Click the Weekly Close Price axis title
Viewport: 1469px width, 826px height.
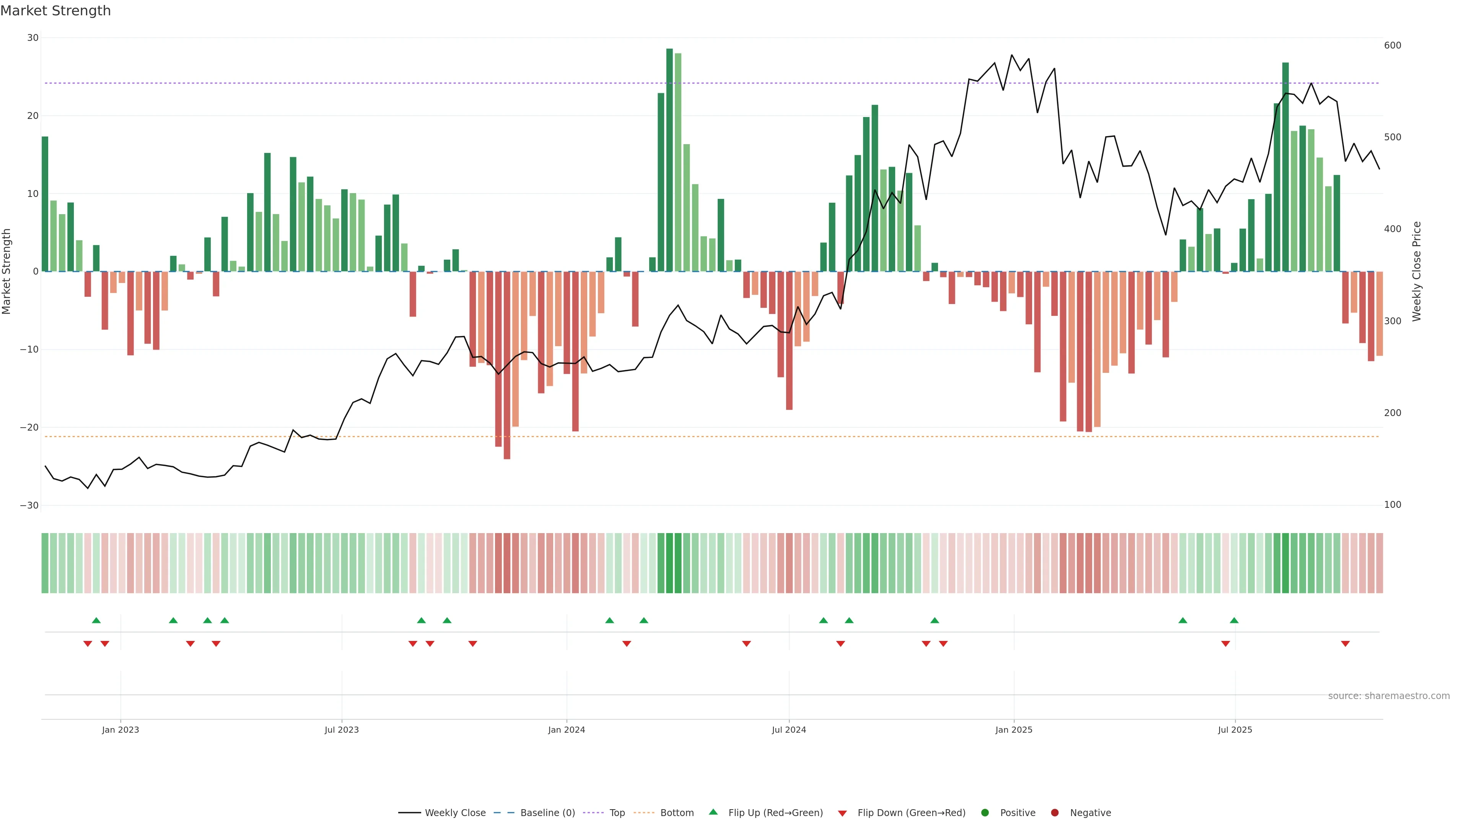point(1417,272)
